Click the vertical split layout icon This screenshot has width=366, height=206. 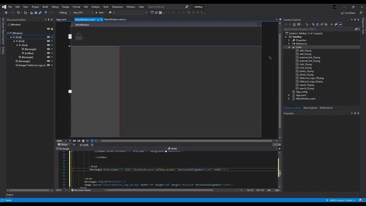pos(274,145)
